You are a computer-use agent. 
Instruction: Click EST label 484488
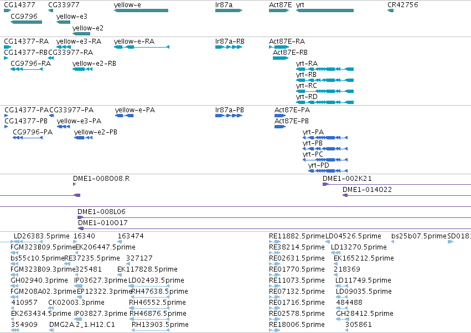pyautogui.click(x=349, y=303)
